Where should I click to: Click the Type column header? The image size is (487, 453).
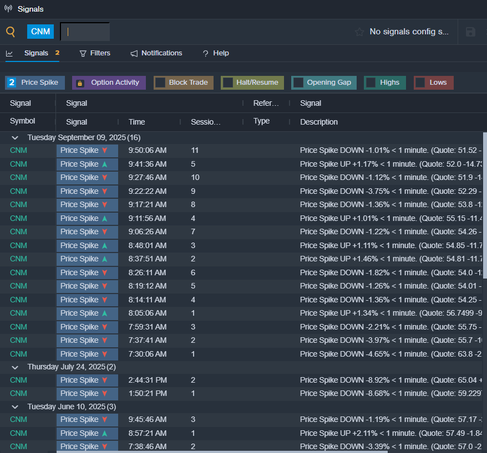point(261,121)
